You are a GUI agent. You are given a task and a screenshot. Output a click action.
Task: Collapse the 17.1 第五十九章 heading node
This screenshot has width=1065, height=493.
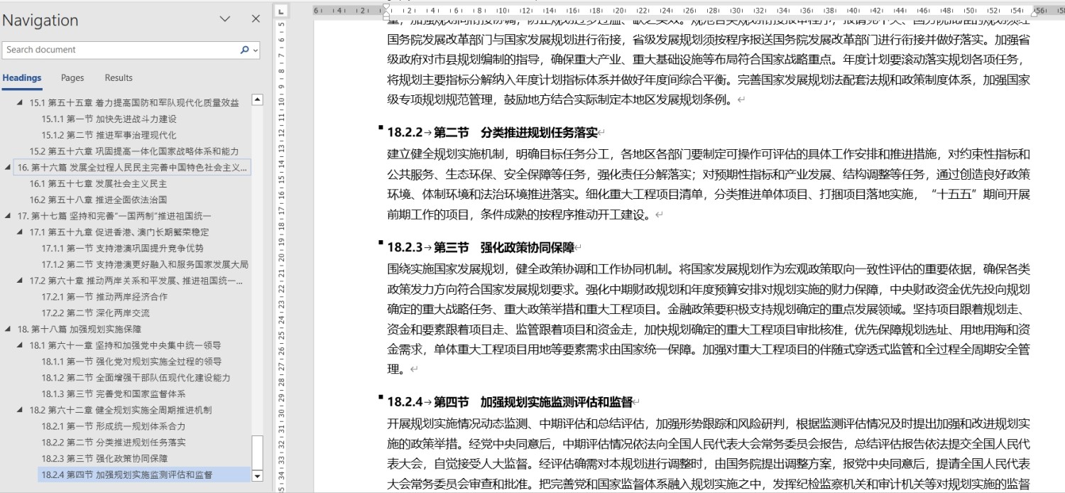20,232
